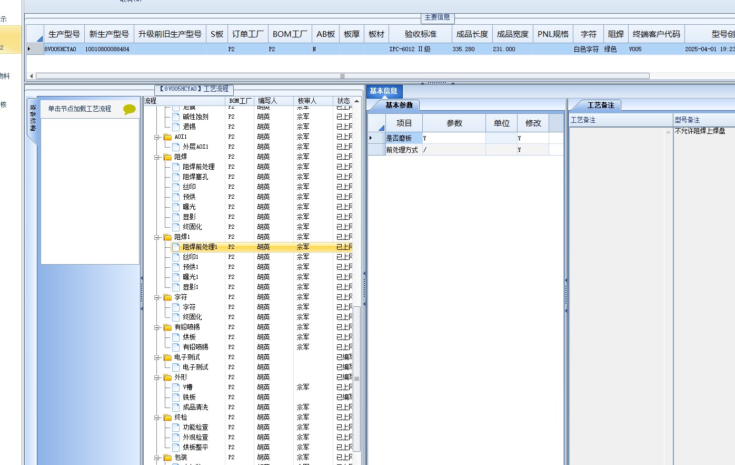
Task: Click the folder icon of 有铅喷锡 node
Action: pyautogui.click(x=167, y=327)
